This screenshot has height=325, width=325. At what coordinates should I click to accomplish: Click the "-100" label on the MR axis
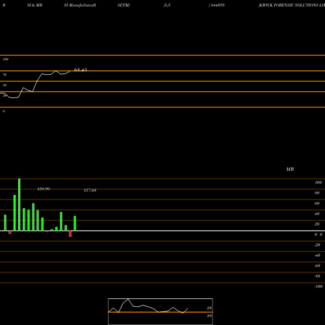[x=318, y=287]
